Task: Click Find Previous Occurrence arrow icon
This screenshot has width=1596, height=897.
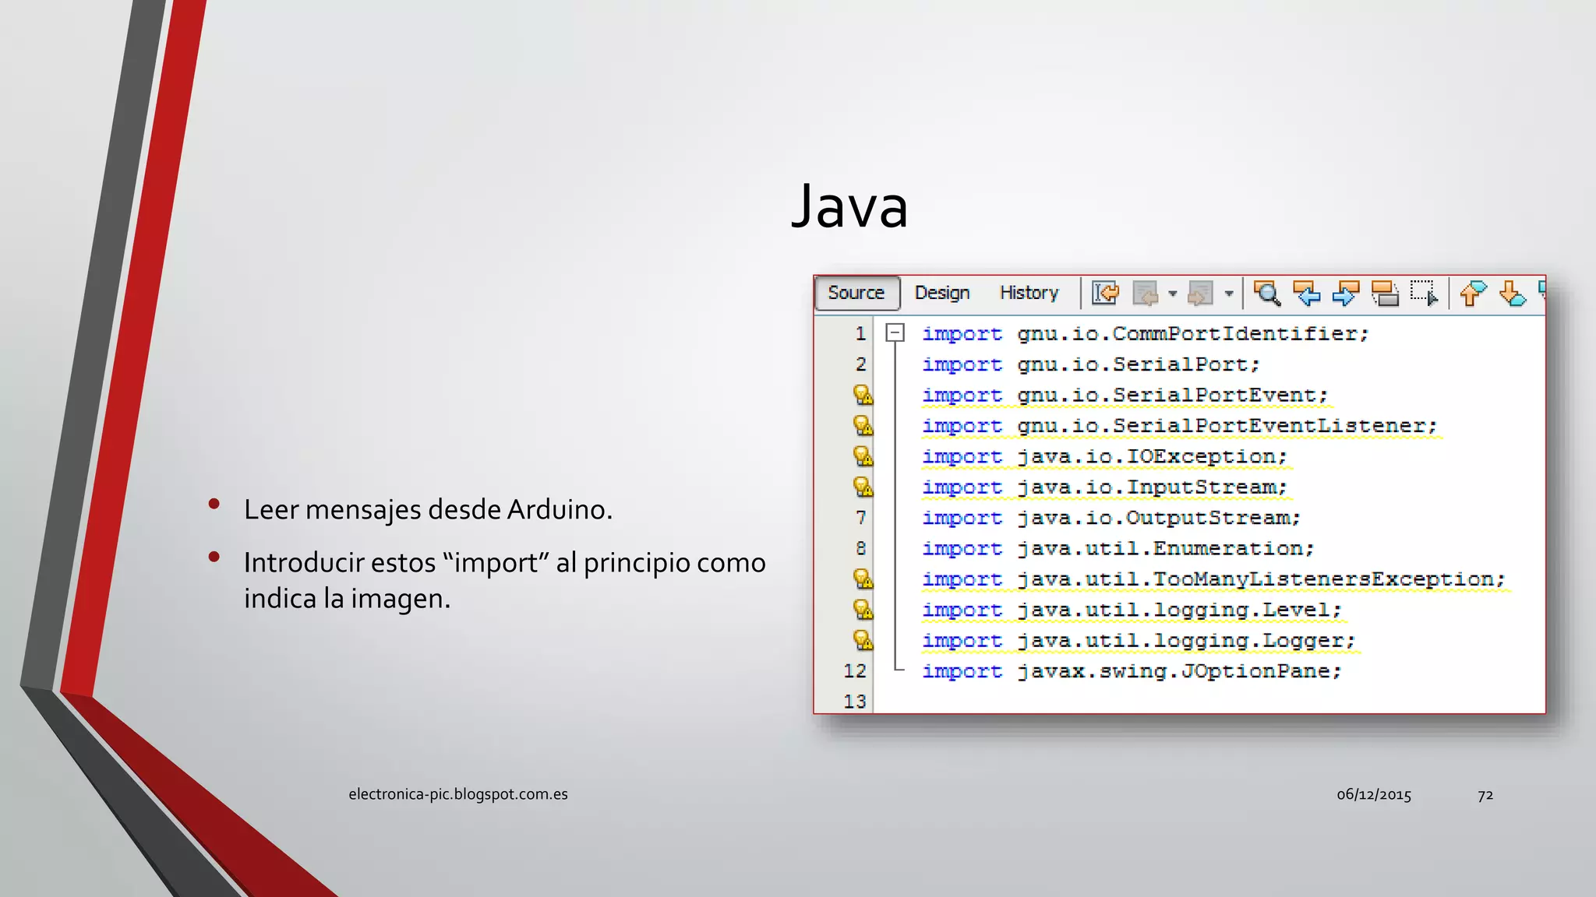Action: click(x=1306, y=293)
